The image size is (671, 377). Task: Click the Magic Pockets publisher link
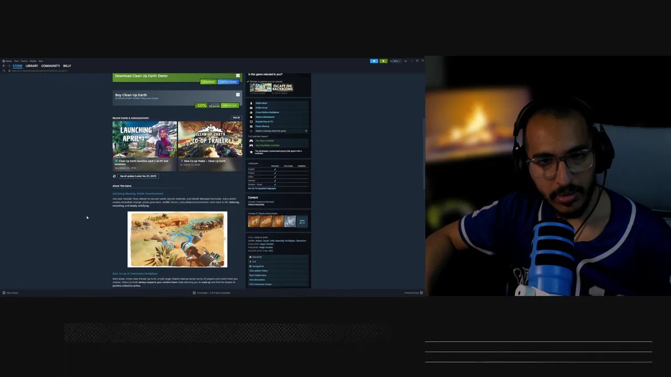coord(266,247)
